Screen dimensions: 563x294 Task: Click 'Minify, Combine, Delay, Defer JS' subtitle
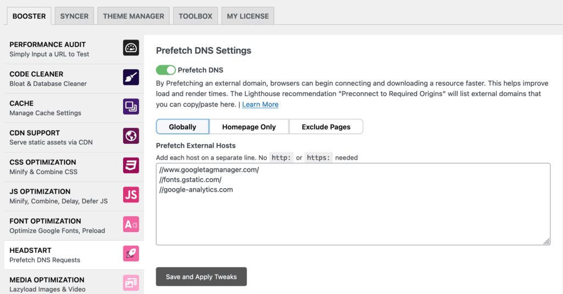click(58, 201)
